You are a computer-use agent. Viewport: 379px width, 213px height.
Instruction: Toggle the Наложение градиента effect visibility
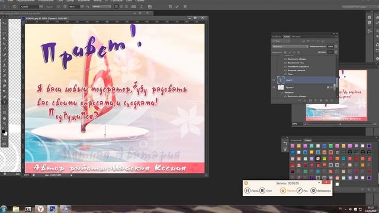(x=285, y=67)
